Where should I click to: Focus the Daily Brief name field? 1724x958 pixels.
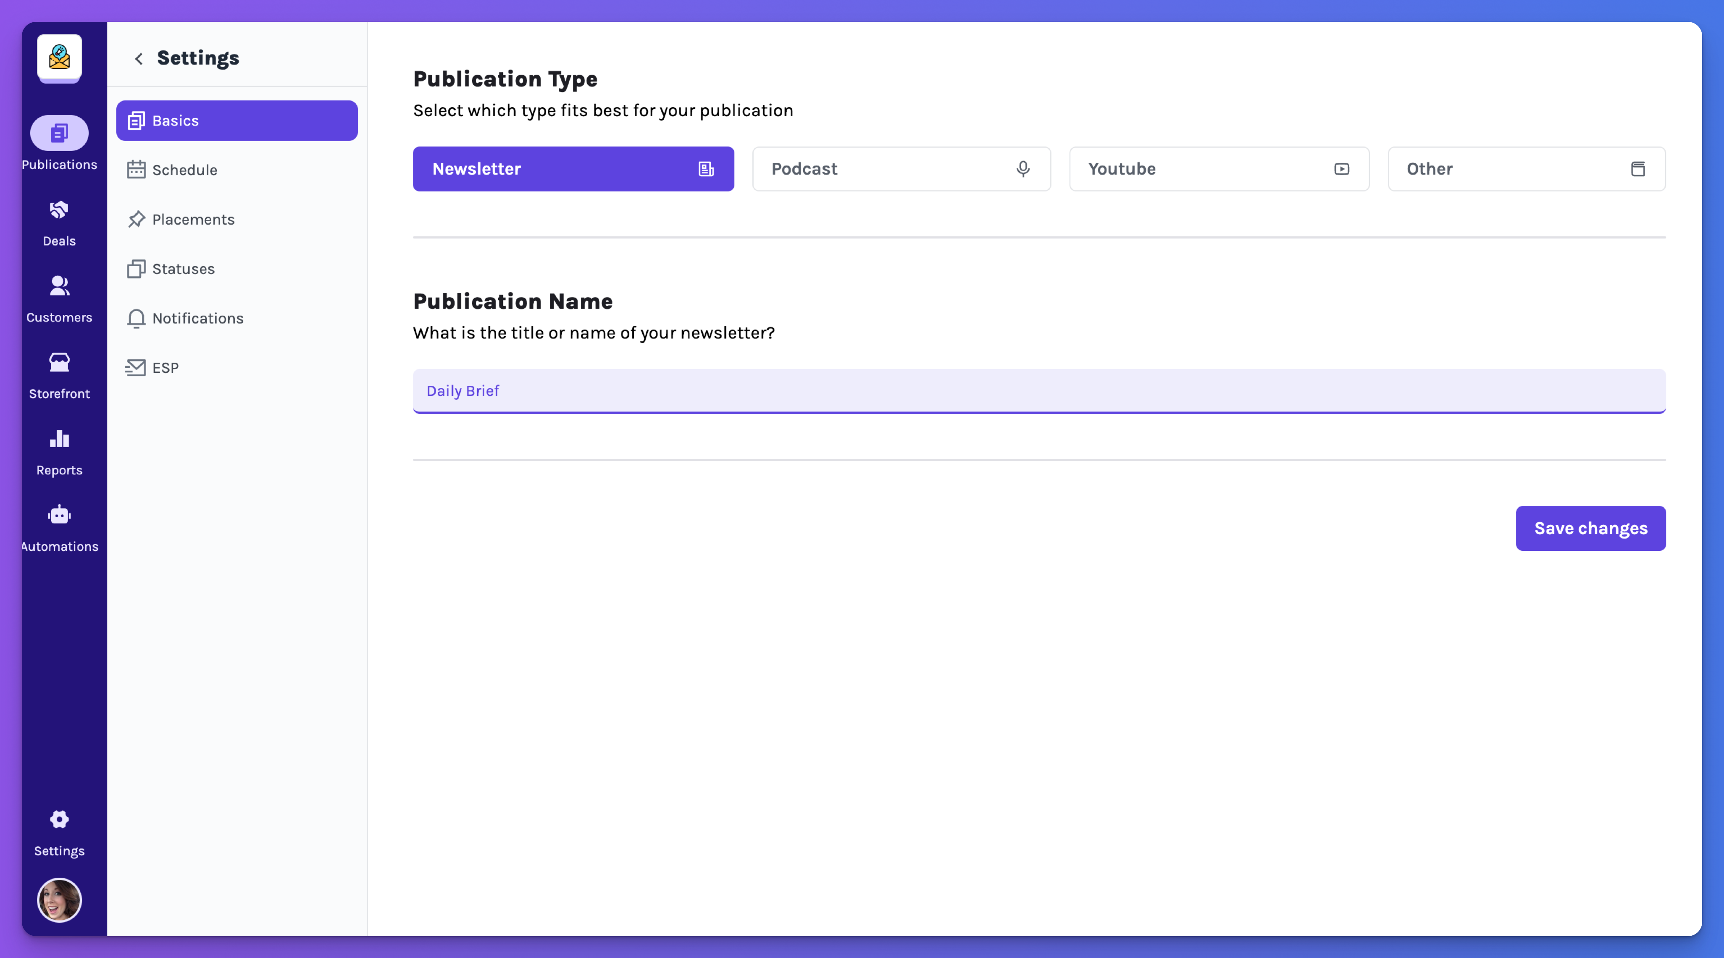click(1039, 391)
